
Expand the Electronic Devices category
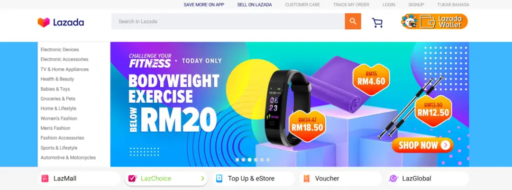coord(60,50)
